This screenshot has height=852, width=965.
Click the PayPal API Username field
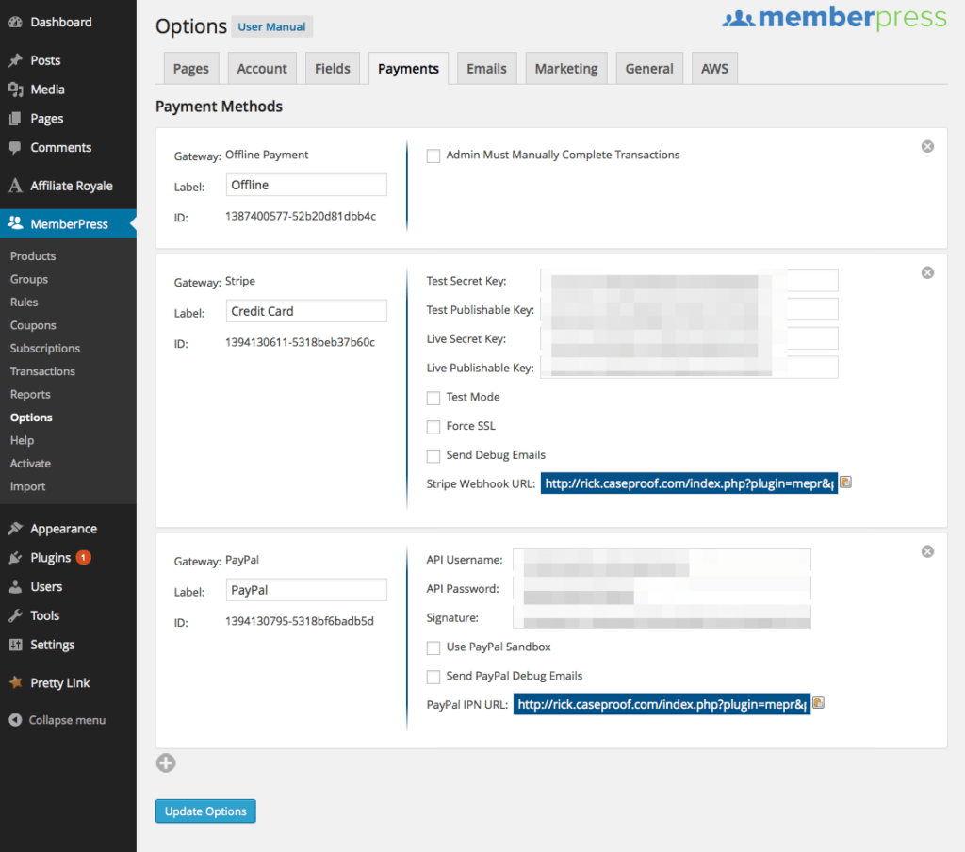coord(662,559)
